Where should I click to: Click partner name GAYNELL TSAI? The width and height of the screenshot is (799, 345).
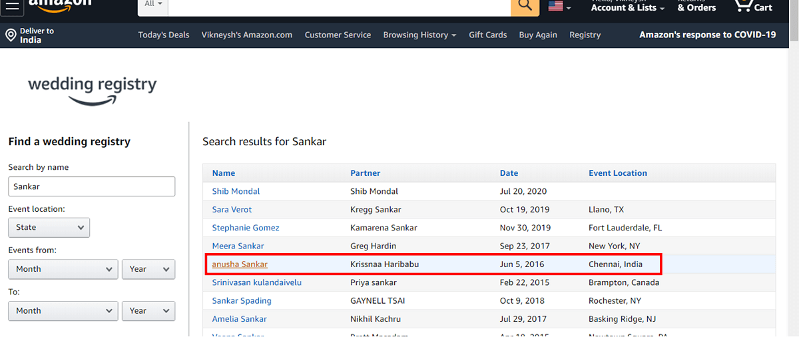click(378, 300)
